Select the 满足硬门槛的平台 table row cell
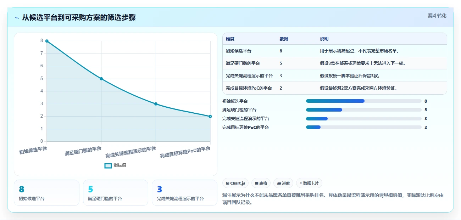The width and height of the screenshot is (461, 220). click(243, 63)
